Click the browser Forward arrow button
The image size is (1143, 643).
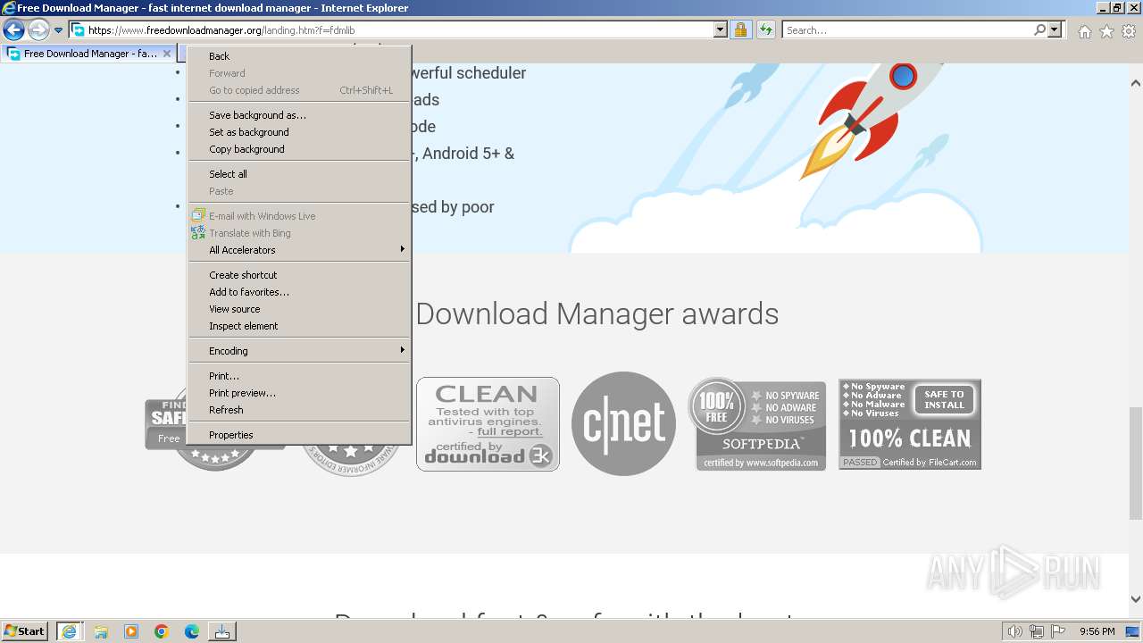pyautogui.click(x=38, y=30)
